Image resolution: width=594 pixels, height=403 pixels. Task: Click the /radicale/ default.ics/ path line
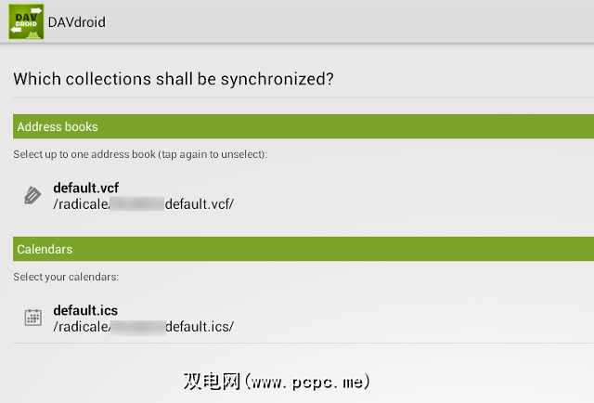[143, 326]
